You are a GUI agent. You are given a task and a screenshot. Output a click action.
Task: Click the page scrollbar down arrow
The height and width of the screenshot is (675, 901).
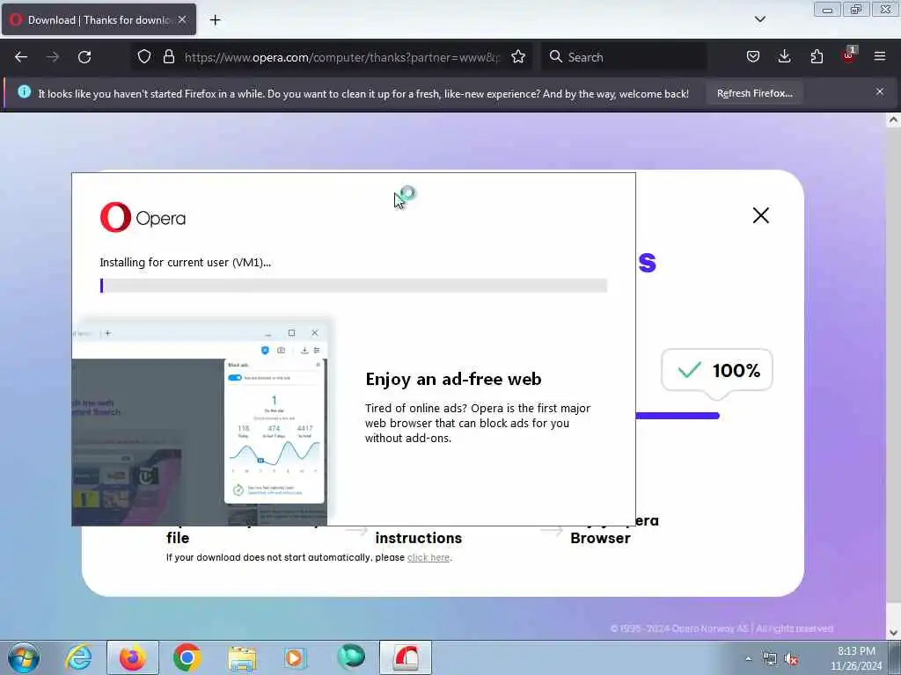893,633
